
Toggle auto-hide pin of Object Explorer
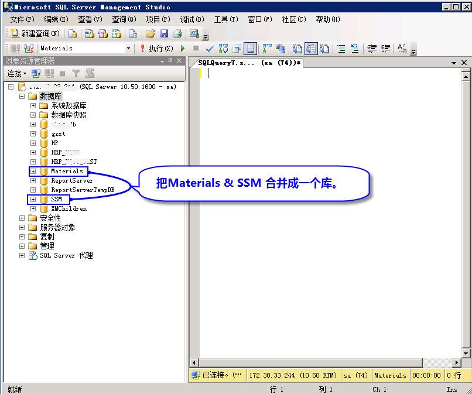[x=170, y=61]
